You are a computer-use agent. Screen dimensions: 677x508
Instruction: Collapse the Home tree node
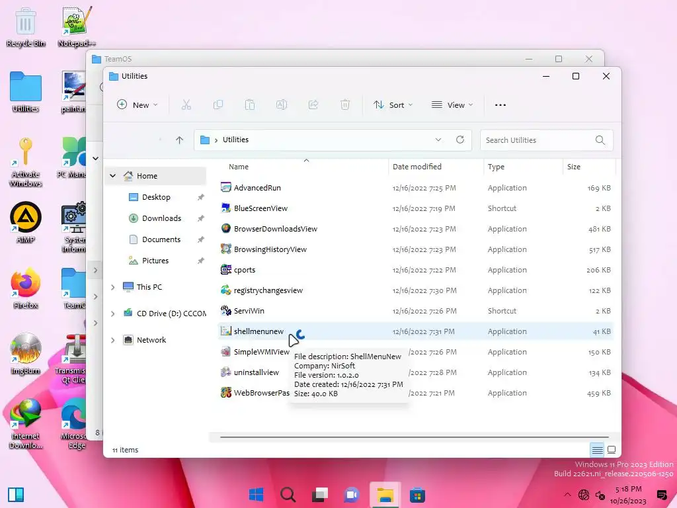pyautogui.click(x=112, y=176)
